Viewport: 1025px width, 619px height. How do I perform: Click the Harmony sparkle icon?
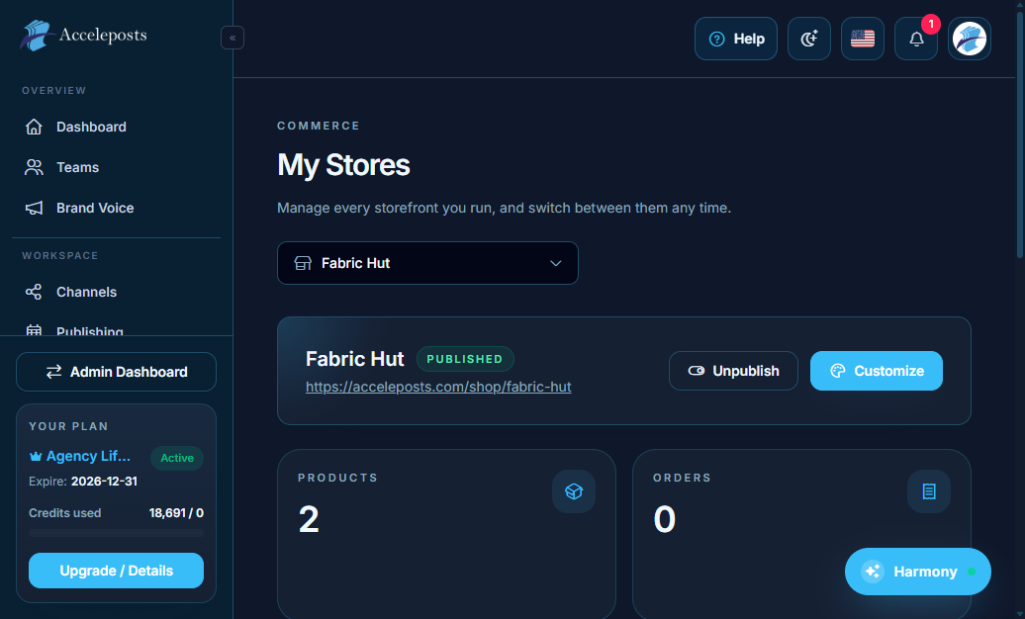pyautogui.click(x=873, y=572)
